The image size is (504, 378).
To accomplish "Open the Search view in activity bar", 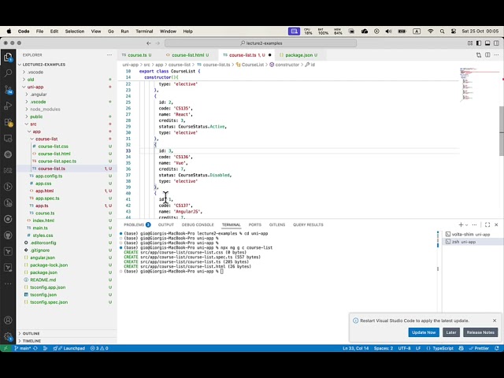I will pos(8,73).
